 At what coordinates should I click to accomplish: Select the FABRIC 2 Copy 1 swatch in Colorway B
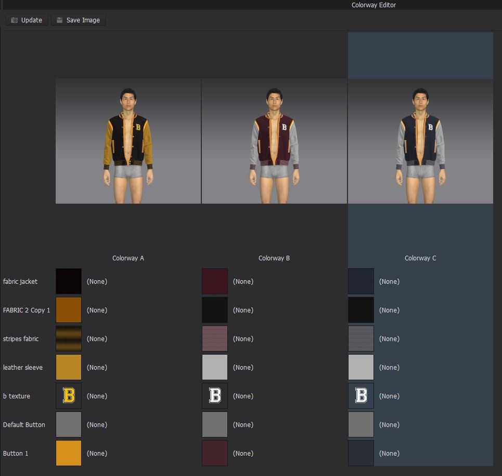[x=214, y=310]
